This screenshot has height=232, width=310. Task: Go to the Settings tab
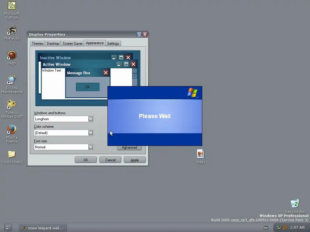[x=113, y=43]
